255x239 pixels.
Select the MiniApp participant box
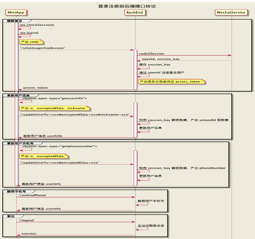pos(16,13)
